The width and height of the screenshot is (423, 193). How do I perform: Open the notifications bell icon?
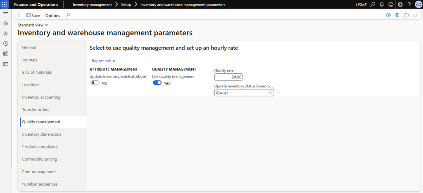pyautogui.click(x=382, y=5)
